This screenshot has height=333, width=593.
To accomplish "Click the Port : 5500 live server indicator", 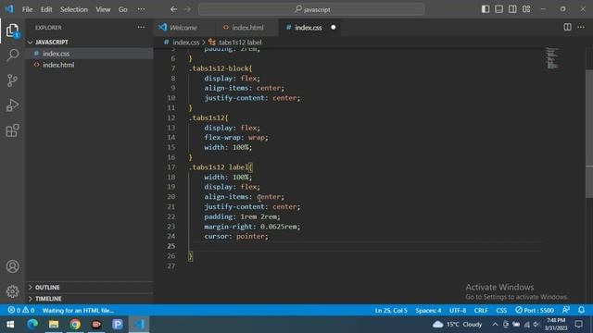I will click(x=535, y=311).
